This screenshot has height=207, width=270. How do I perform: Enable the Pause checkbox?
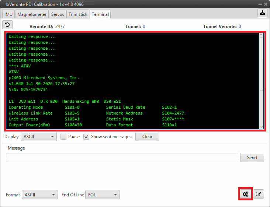click(63, 137)
